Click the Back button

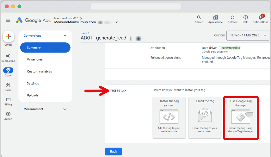(114, 152)
